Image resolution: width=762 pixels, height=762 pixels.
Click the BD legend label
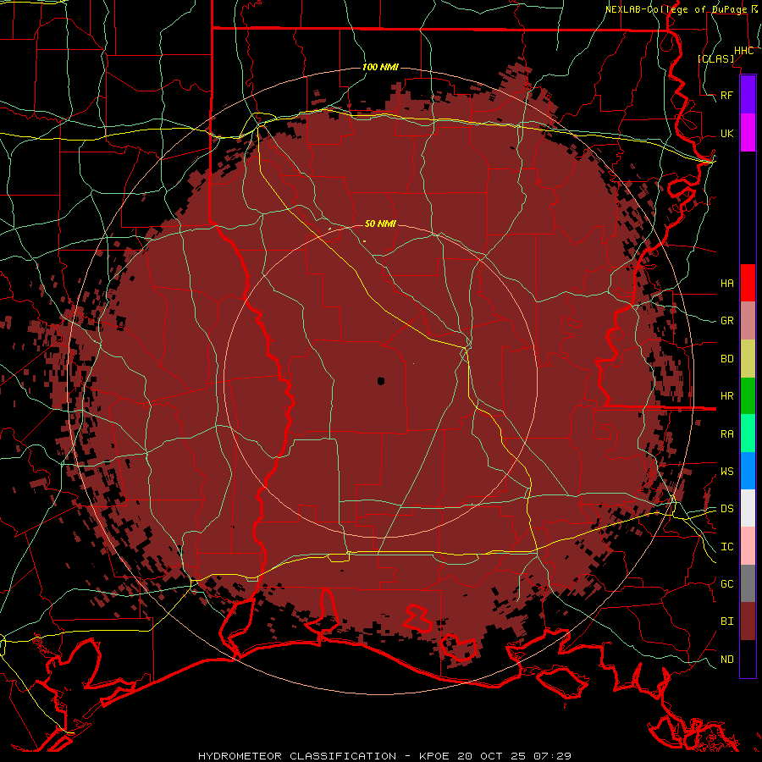(727, 359)
